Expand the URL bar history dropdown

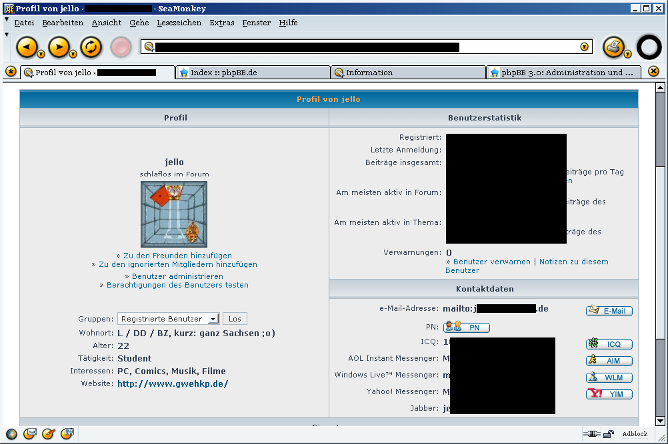point(585,47)
